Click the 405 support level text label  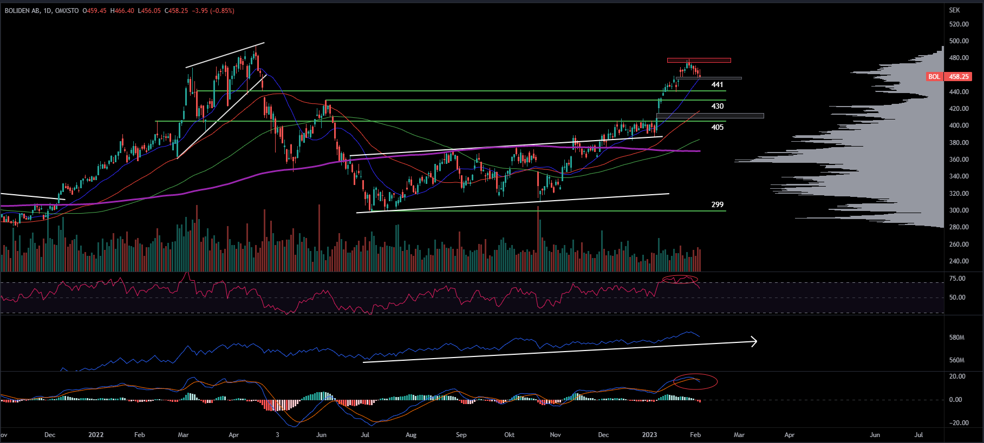(717, 127)
